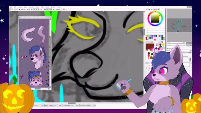Image resolution: width=201 pixels, height=113 pixels.
Task: Select the bright green swatch under the red one
Action: [x=148, y=39]
